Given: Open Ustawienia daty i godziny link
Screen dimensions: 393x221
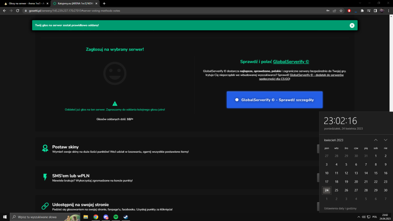Looking at the screenshot, I should click(340, 208).
